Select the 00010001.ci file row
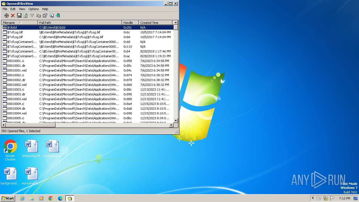Screen dimensions: 359x202 tap(88, 61)
